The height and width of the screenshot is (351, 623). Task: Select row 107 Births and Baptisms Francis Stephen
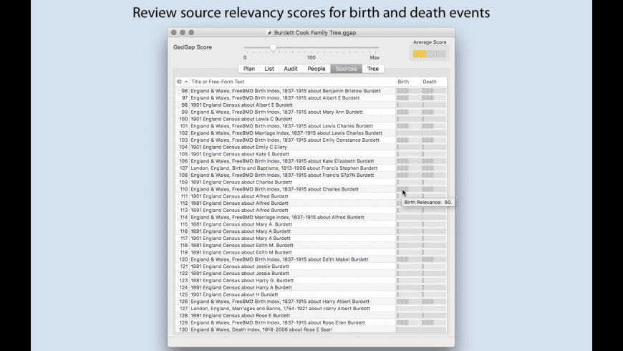311,168
